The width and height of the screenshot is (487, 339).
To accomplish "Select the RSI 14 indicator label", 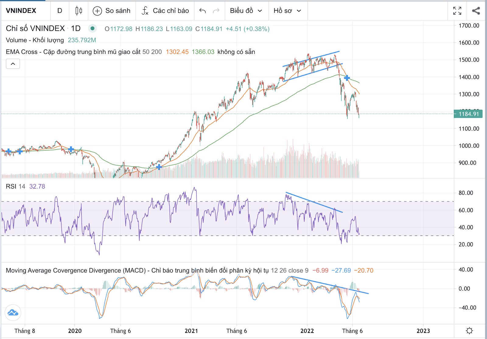I will 15,186.
